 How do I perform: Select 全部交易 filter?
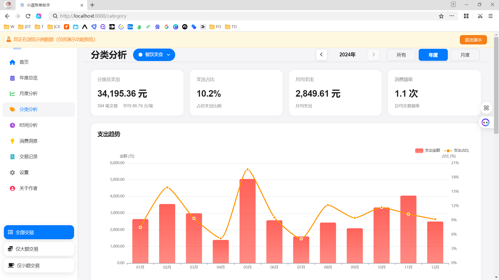39,232
